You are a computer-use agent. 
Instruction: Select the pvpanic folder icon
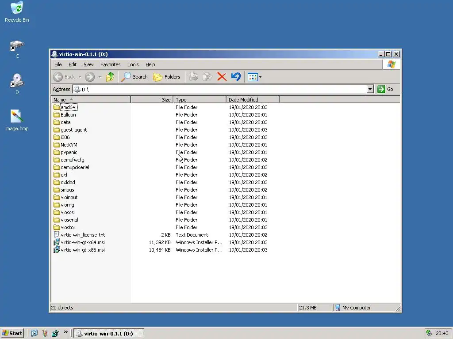click(x=57, y=152)
